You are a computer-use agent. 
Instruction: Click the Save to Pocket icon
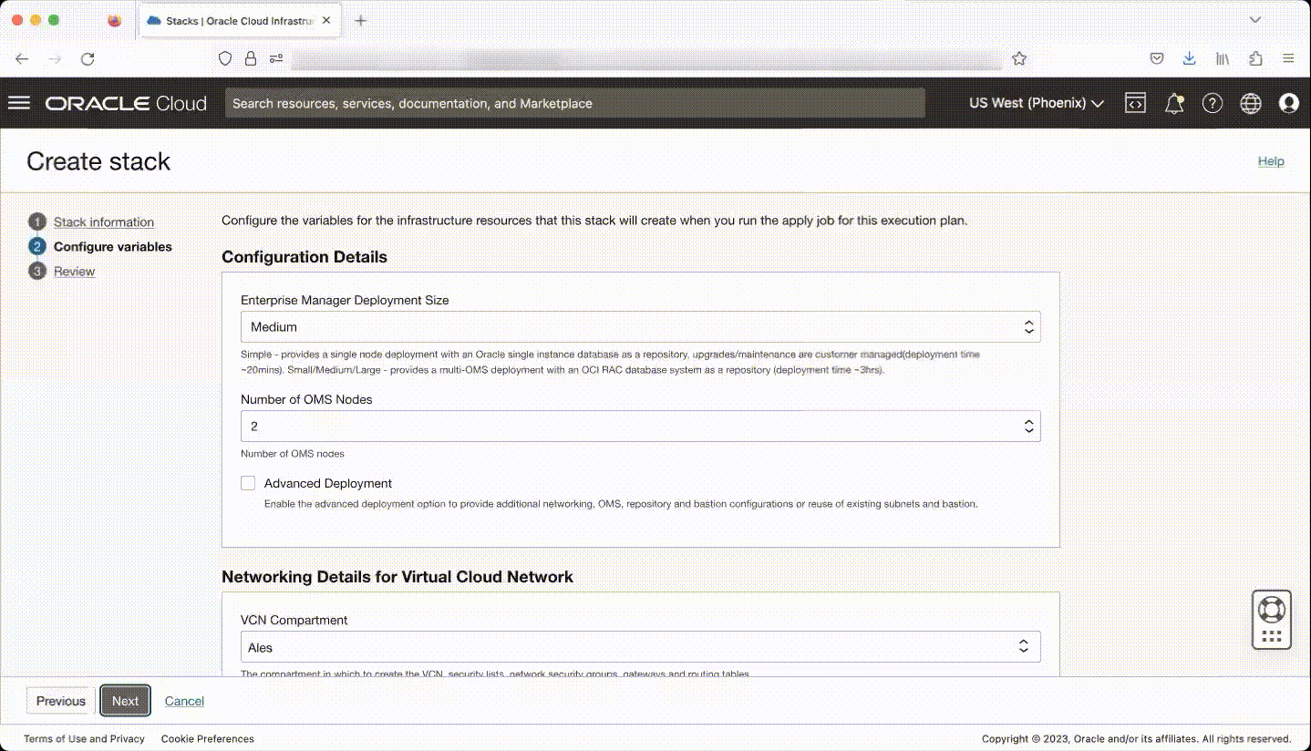point(1156,58)
